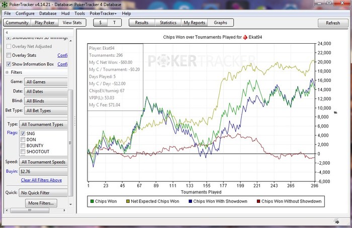Click 'Tournaments: 296' in information box
Screen dimensions: 352x228
point(106,55)
